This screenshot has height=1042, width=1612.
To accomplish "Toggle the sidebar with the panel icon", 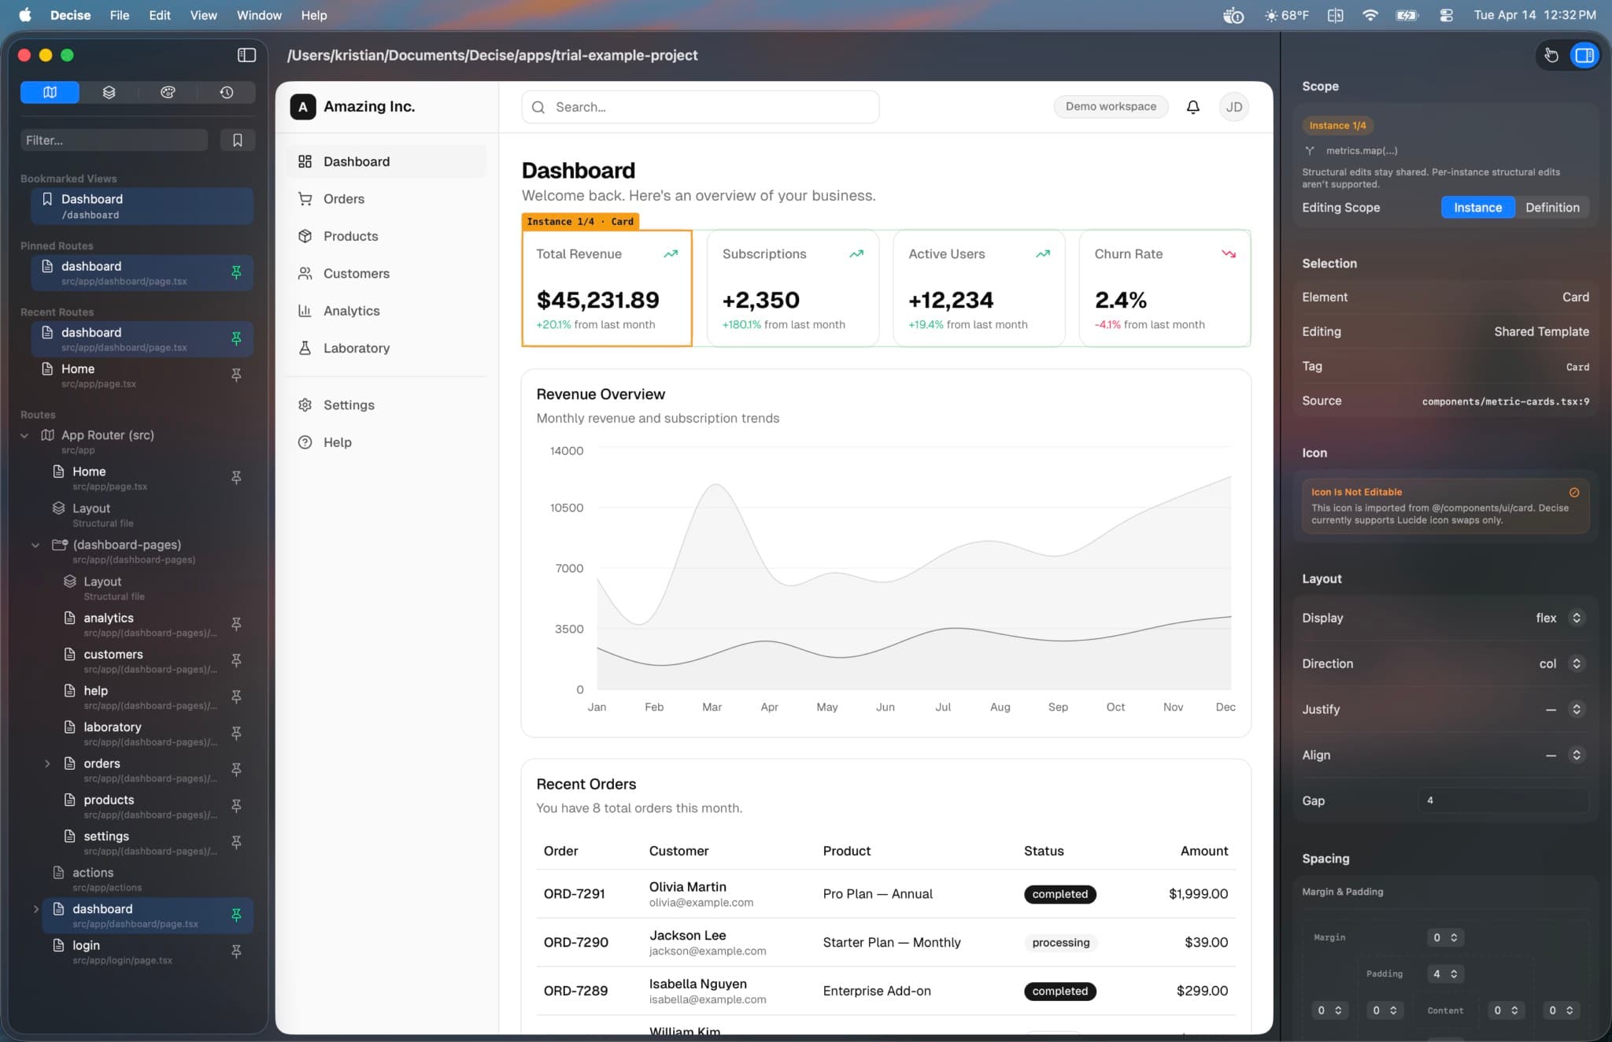I will pos(246,55).
